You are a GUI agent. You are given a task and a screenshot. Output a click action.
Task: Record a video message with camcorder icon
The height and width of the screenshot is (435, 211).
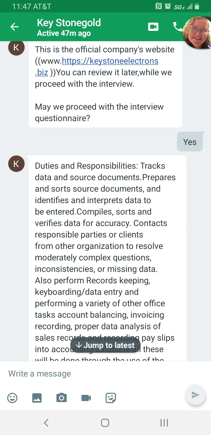[x=86, y=398]
